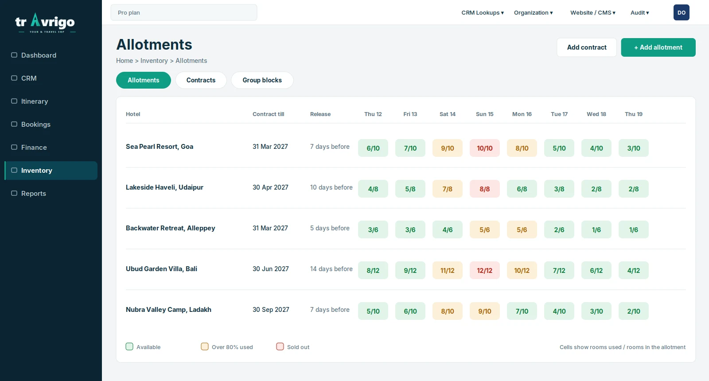Select Sea Pearl Resort Thu 12 cell 6/10

tap(373, 148)
